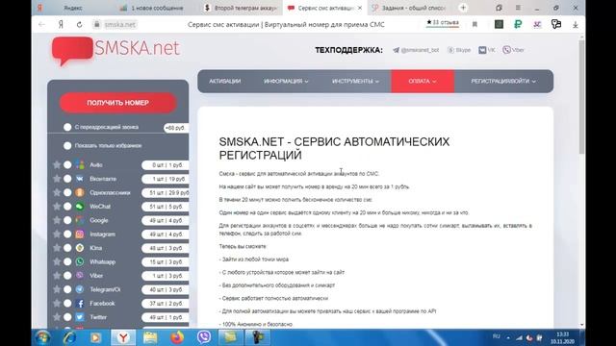Screen dimensions: 616x346
Task: Click the Instagram service icon
Action: point(80,235)
